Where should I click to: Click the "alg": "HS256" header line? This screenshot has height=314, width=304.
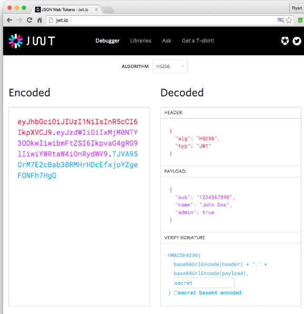tap(198, 139)
